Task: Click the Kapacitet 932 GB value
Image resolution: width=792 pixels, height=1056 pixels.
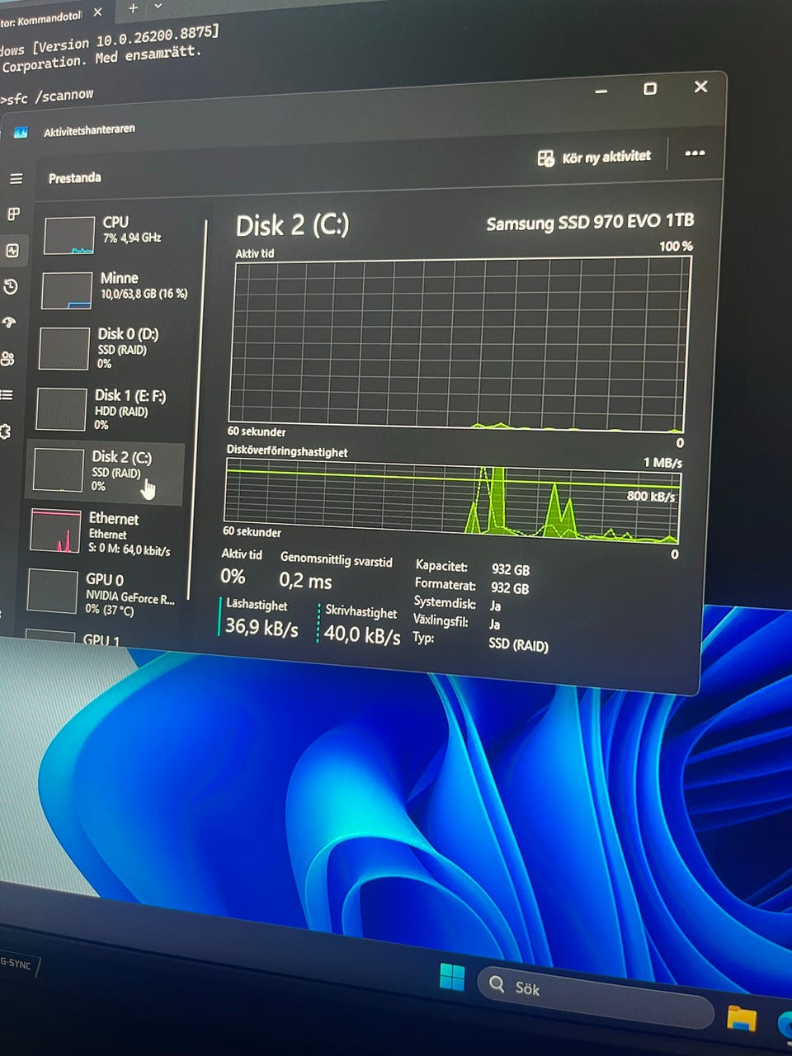Action: pyautogui.click(x=511, y=569)
